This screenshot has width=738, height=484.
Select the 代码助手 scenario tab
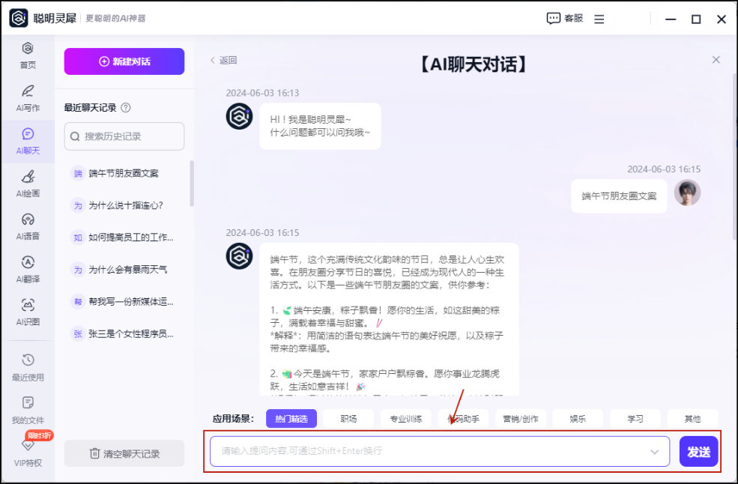(x=464, y=419)
